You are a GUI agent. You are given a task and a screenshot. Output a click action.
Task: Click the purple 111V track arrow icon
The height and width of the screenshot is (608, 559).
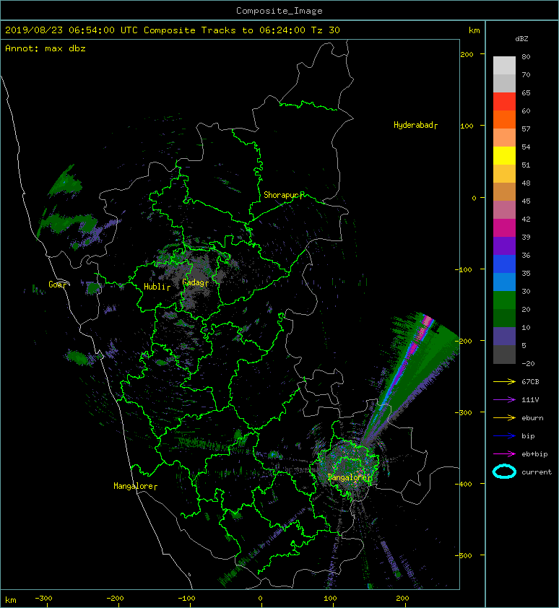[x=504, y=400]
